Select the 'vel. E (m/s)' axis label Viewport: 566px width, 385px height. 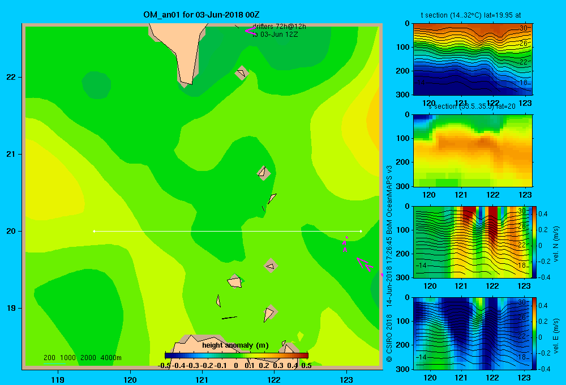(x=556, y=336)
